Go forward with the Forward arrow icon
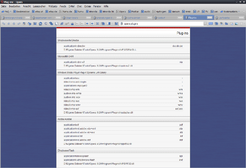Viewport: 246px width, 168px height. (14, 24)
